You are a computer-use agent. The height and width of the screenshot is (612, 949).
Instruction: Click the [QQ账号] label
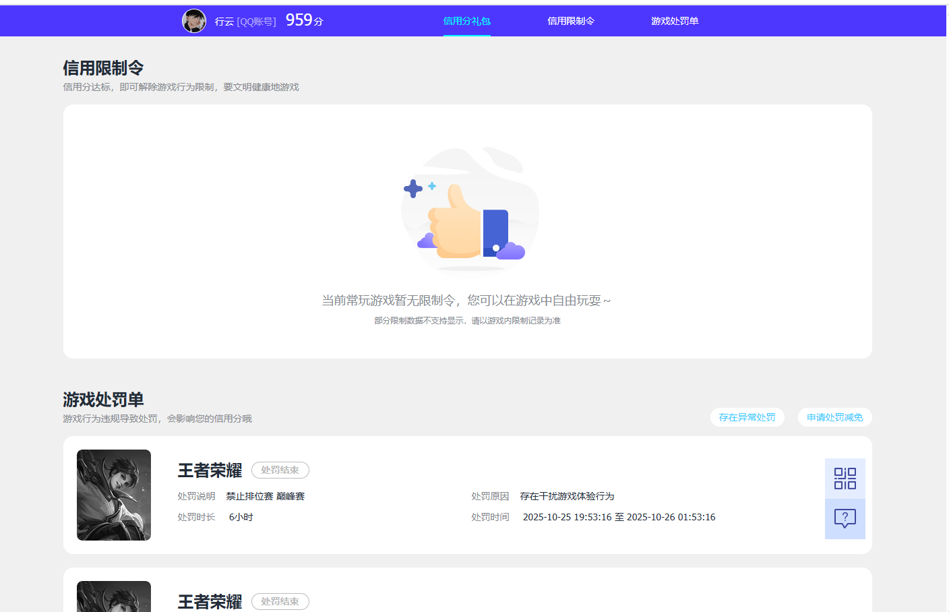coord(255,21)
